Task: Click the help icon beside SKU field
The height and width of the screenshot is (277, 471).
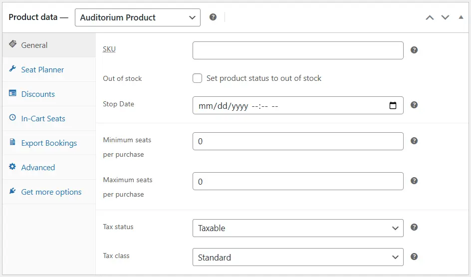Action: (x=414, y=50)
